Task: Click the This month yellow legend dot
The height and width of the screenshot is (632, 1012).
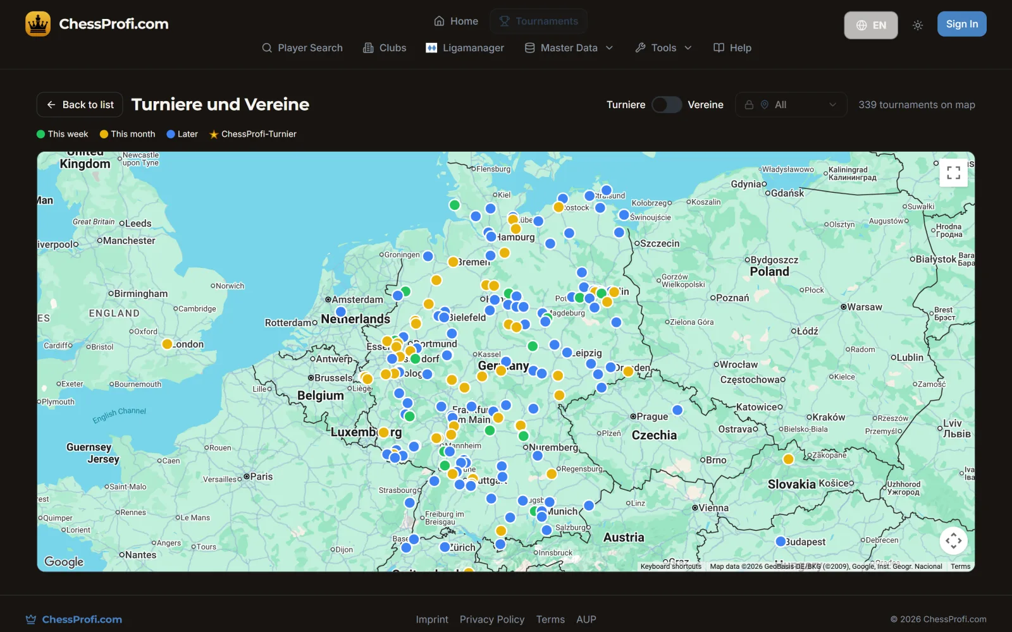Action: point(104,134)
